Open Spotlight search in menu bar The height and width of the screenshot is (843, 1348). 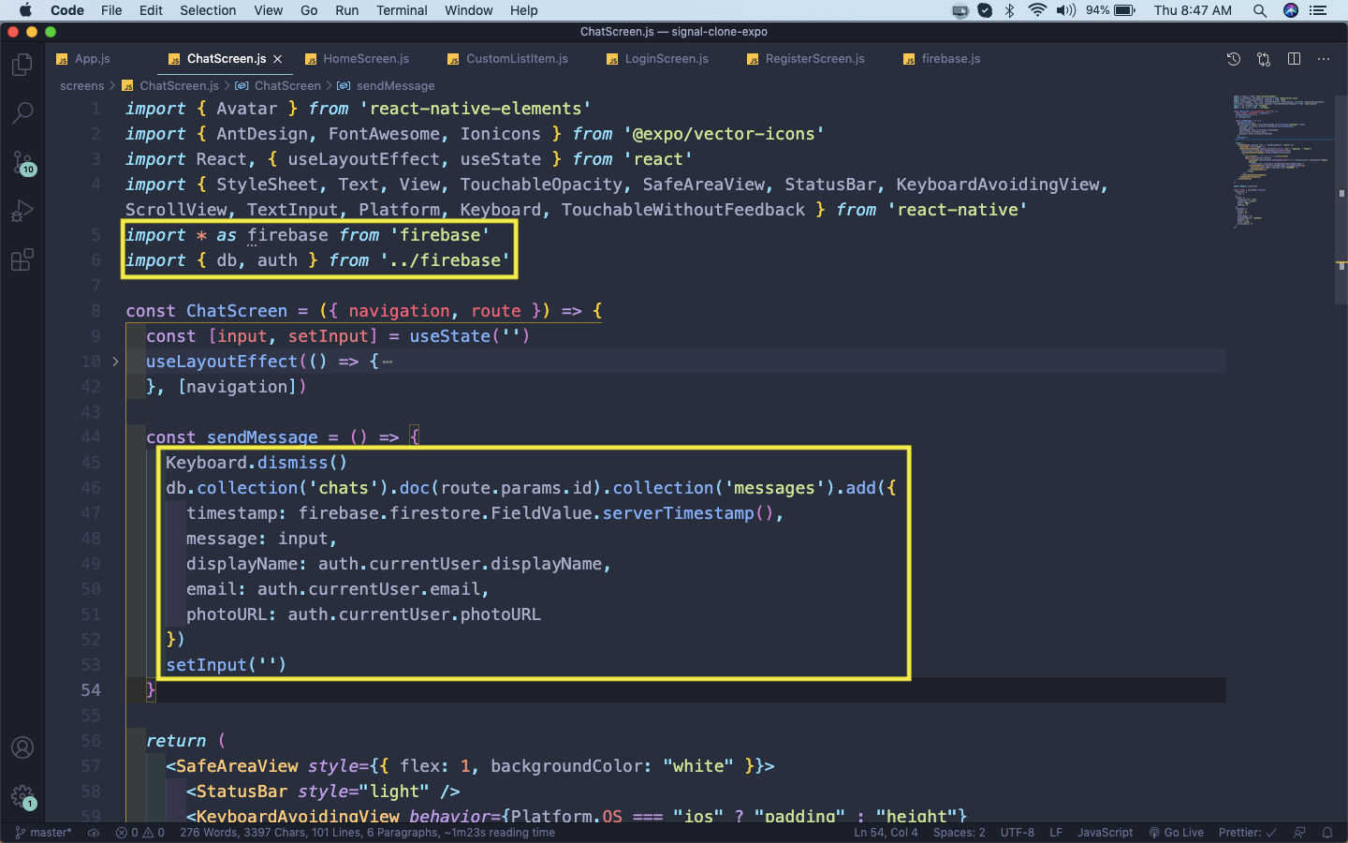click(1260, 10)
